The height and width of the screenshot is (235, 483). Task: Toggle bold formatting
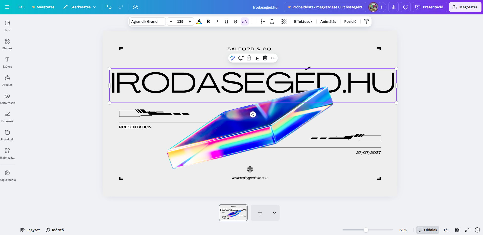pyautogui.click(x=208, y=22)
